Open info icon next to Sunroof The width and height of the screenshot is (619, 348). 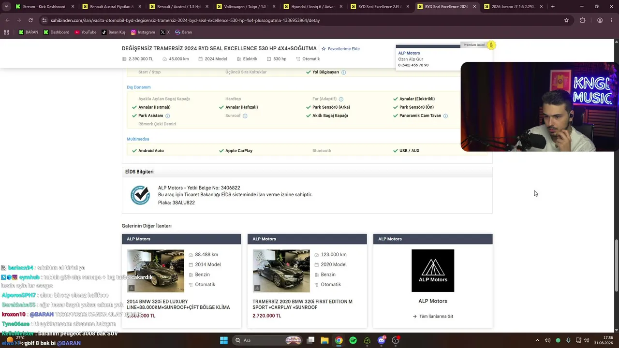tap(245, 116)
